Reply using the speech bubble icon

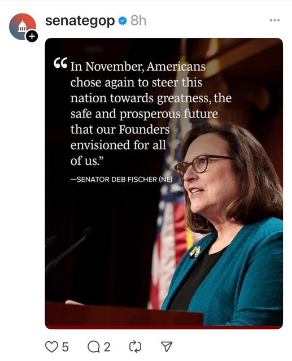(x=93, y=347)
